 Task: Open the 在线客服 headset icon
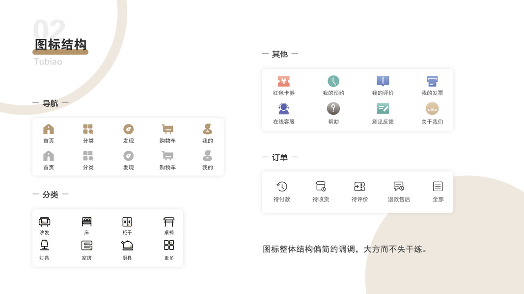point(284,109)
